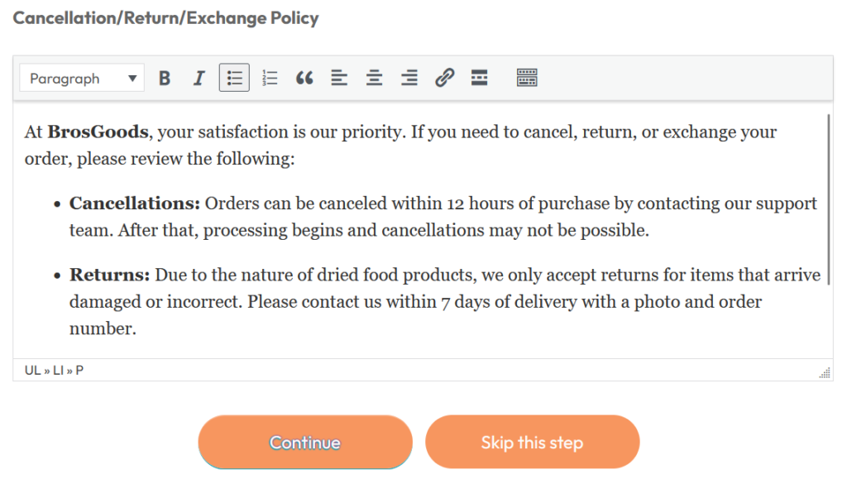The width and height of the screenshot is (847, 479).
Task: Click the editor resize handle corner
Action: click(x=825, y=373)
